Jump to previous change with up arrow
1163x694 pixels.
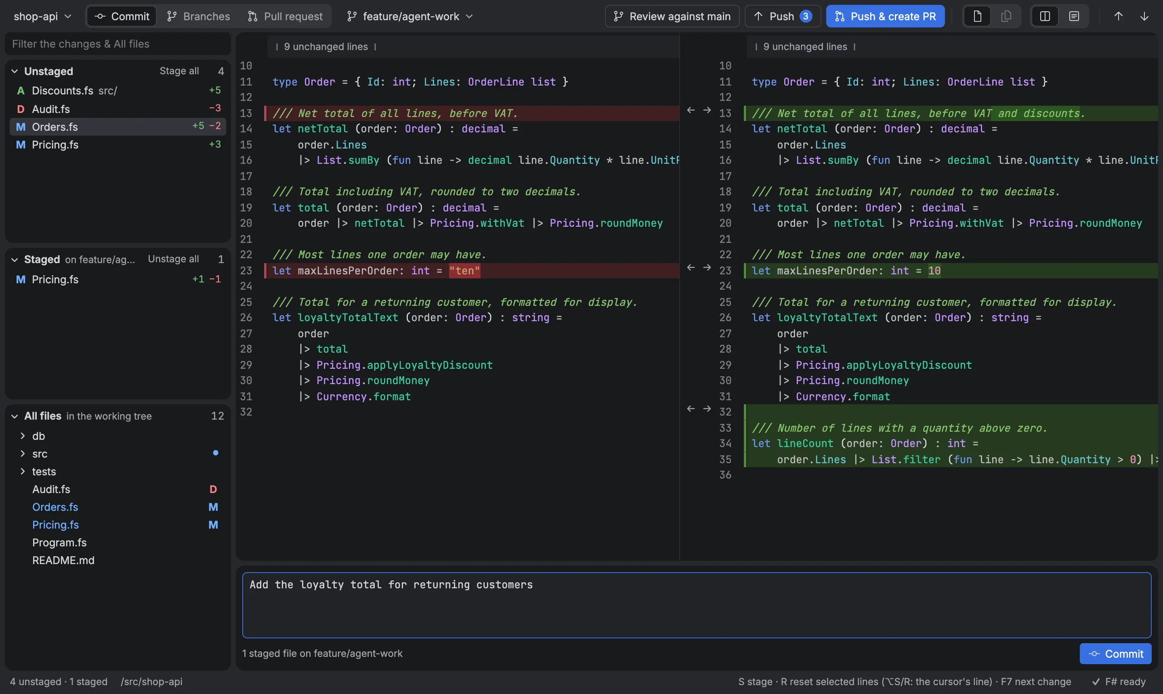(1118, 17)
